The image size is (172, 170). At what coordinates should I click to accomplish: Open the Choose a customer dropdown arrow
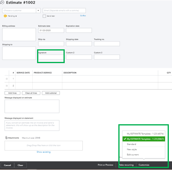point(38,11)
